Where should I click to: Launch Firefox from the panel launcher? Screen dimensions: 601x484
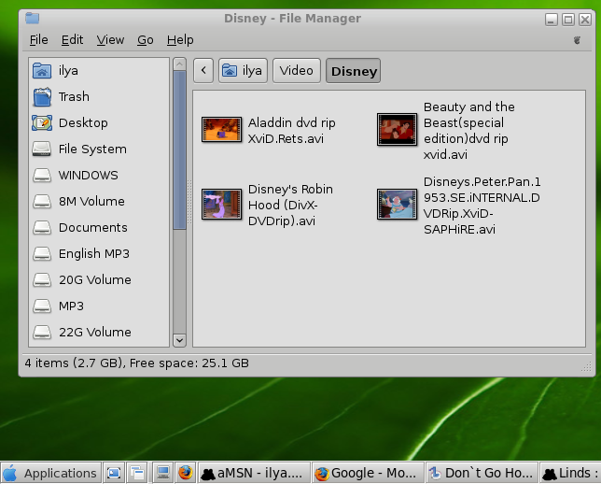tap(186, 473)
